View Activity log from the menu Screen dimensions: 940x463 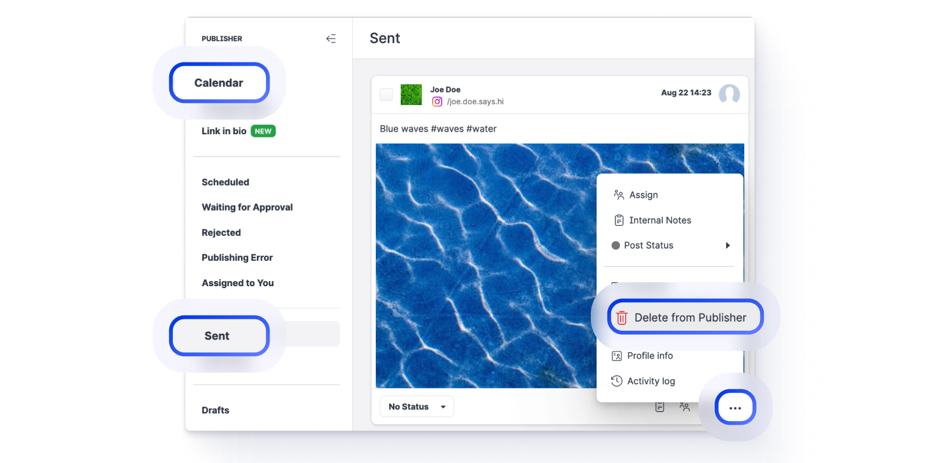point(651,381)
